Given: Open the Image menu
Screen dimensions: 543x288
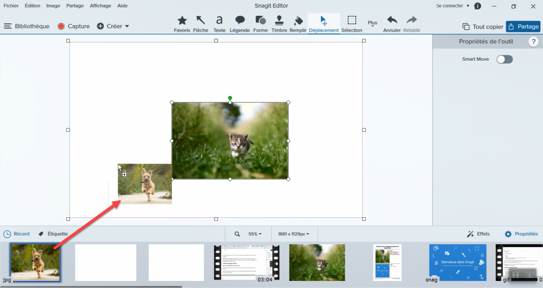Looking at the screenshot, I should (53, 6).
